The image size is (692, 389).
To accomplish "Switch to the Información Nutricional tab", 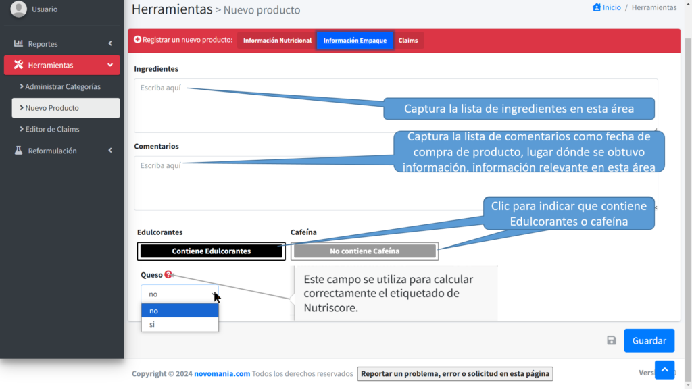I will 277,41.
